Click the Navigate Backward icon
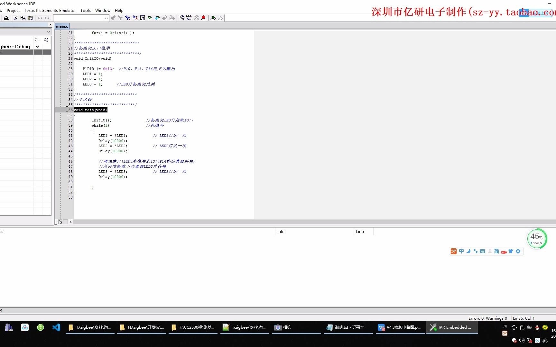Image resolution: width=556 pixels, height=347 pixels. (165, 18)
